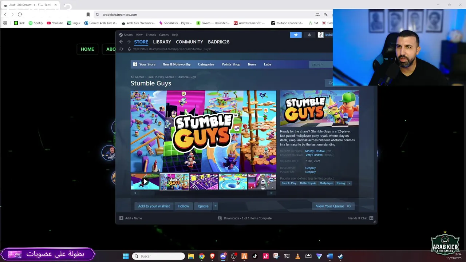Open the BADRIK28 profile tab
466x262 pixels.
[x=218, y=42]
